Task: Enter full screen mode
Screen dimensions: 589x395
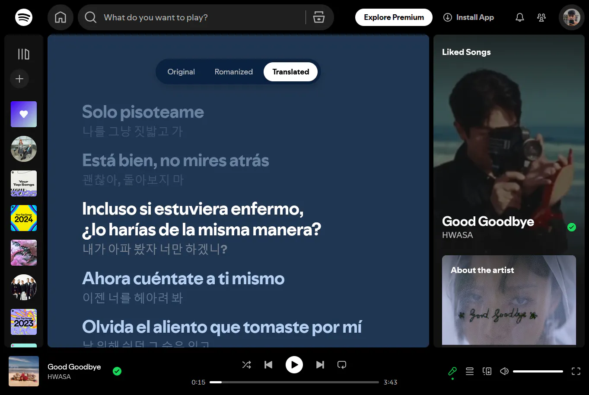Action: (x=576, y=371)
